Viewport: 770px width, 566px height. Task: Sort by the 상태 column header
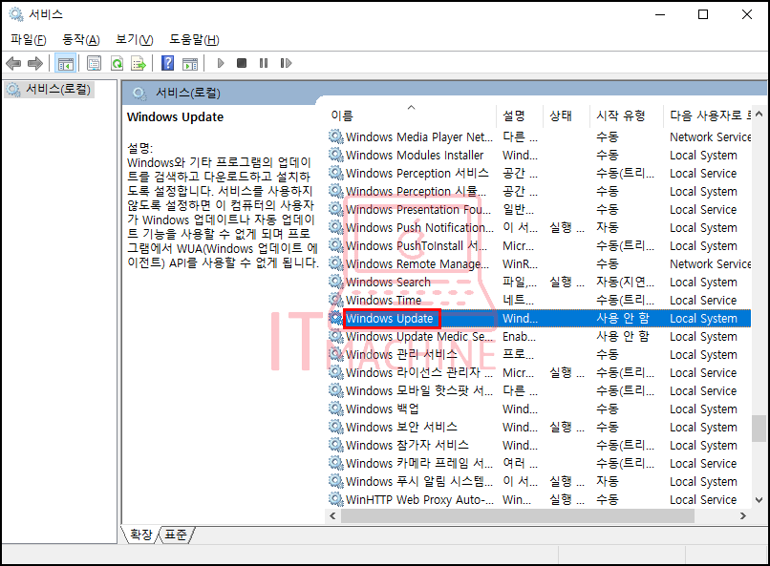click(566, 115)
